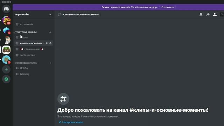The width and height of the screenshot is (224, 126).
Task: Join the Gaming voice channel
Action: point(34,74)
